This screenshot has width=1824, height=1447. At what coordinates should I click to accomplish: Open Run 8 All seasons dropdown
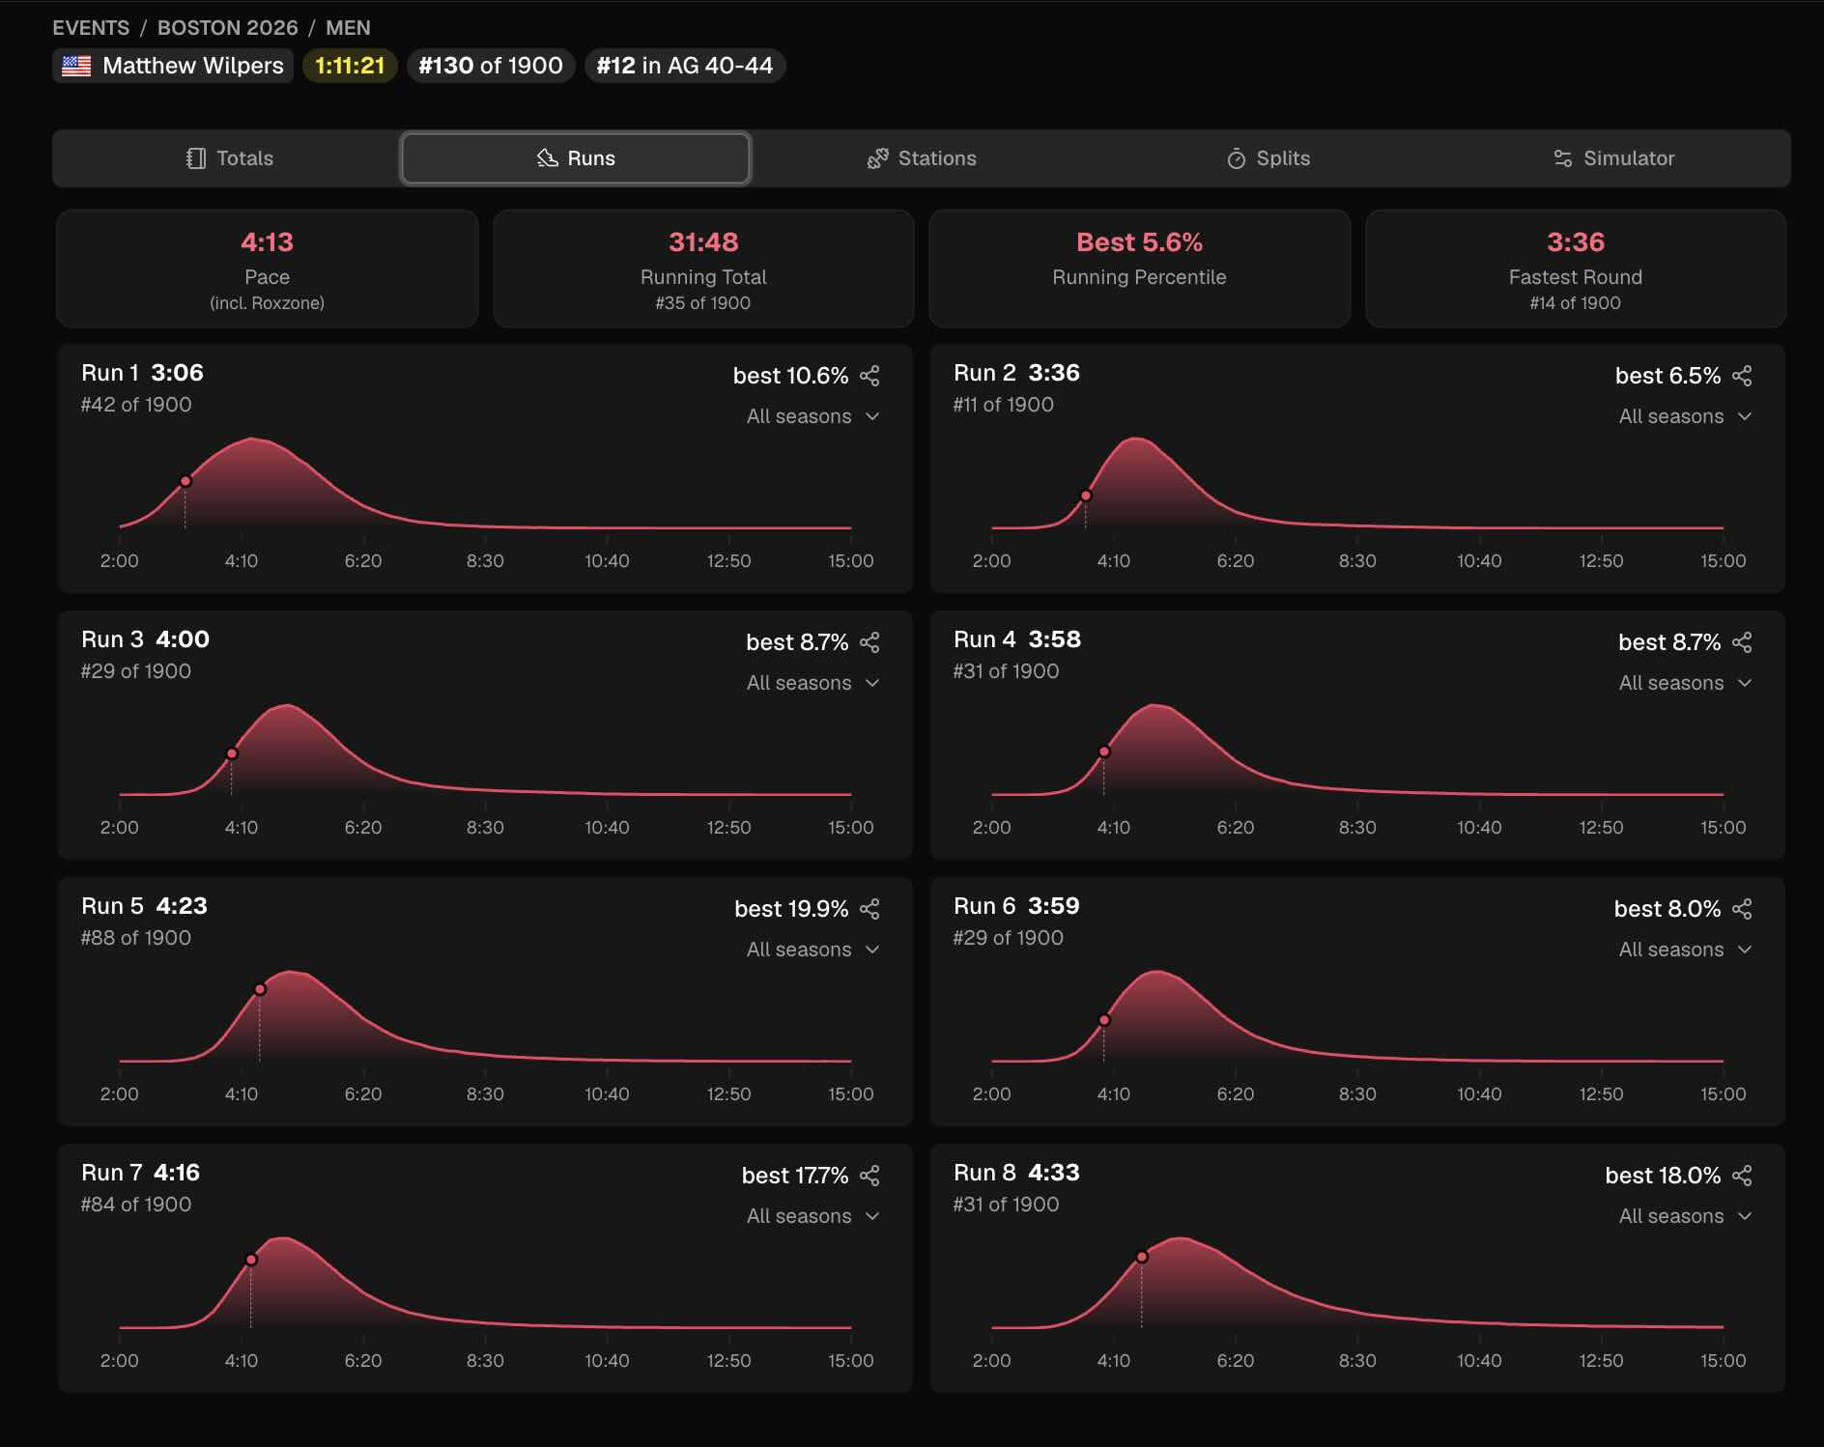[1685, 1216]
